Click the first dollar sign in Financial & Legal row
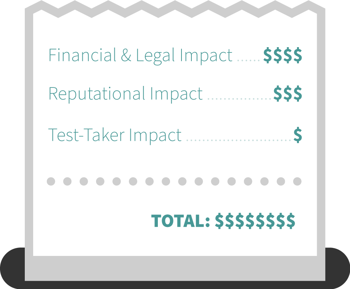The height and width of the screenshot is (289, 350). click(268, 55)
